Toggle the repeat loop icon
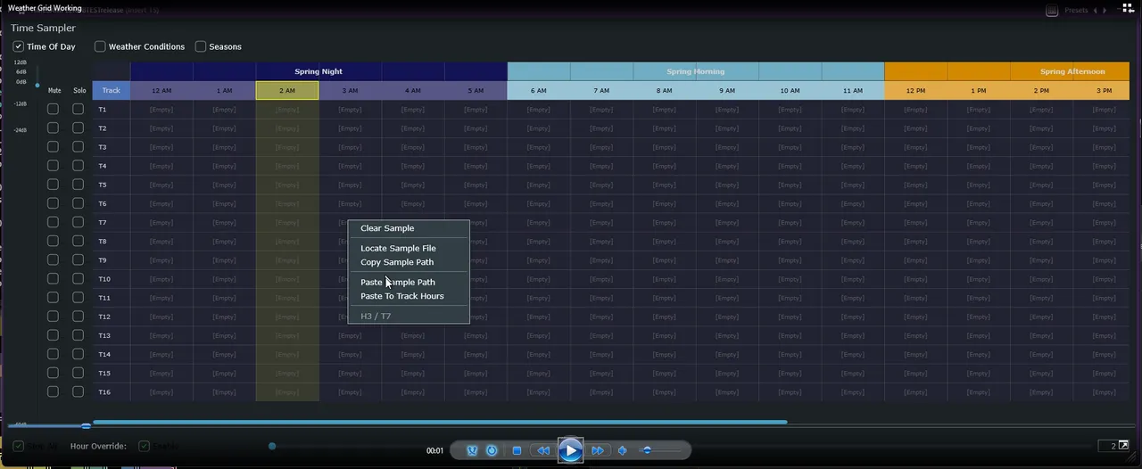 point(492,450)
